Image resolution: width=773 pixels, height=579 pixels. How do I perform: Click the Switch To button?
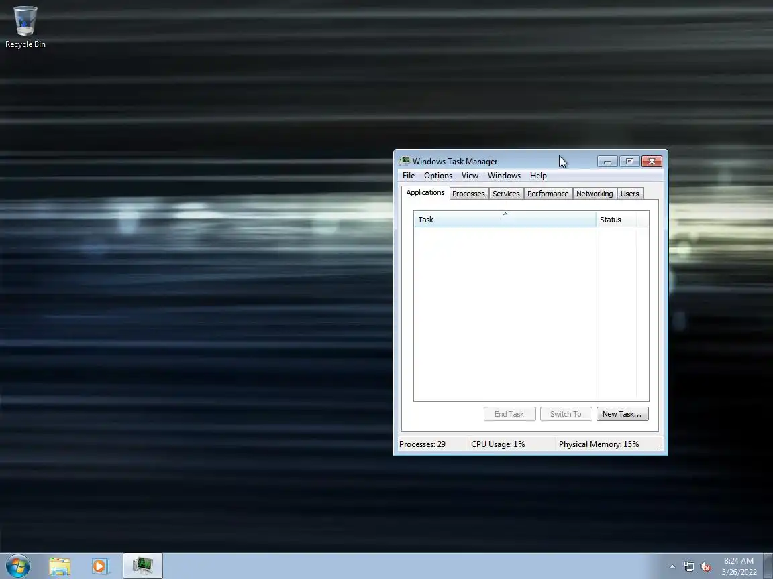point(566,414)
